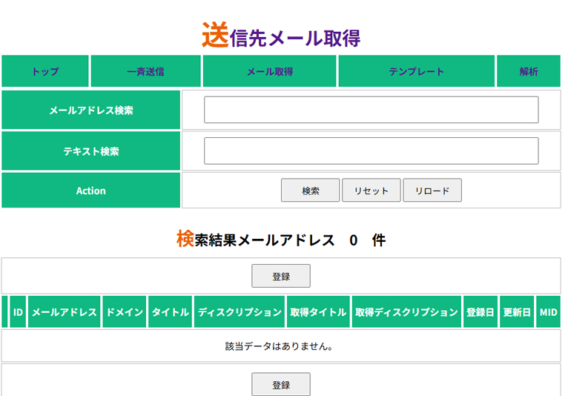Click the 登録 button below the table

(281, 385)
